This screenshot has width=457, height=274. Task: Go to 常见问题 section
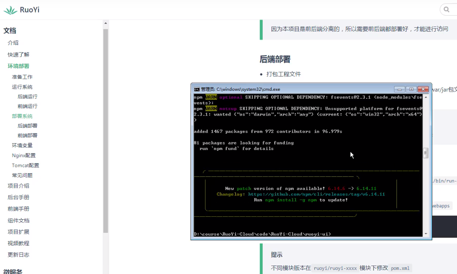pyautogui.click(x=22, y=175)
